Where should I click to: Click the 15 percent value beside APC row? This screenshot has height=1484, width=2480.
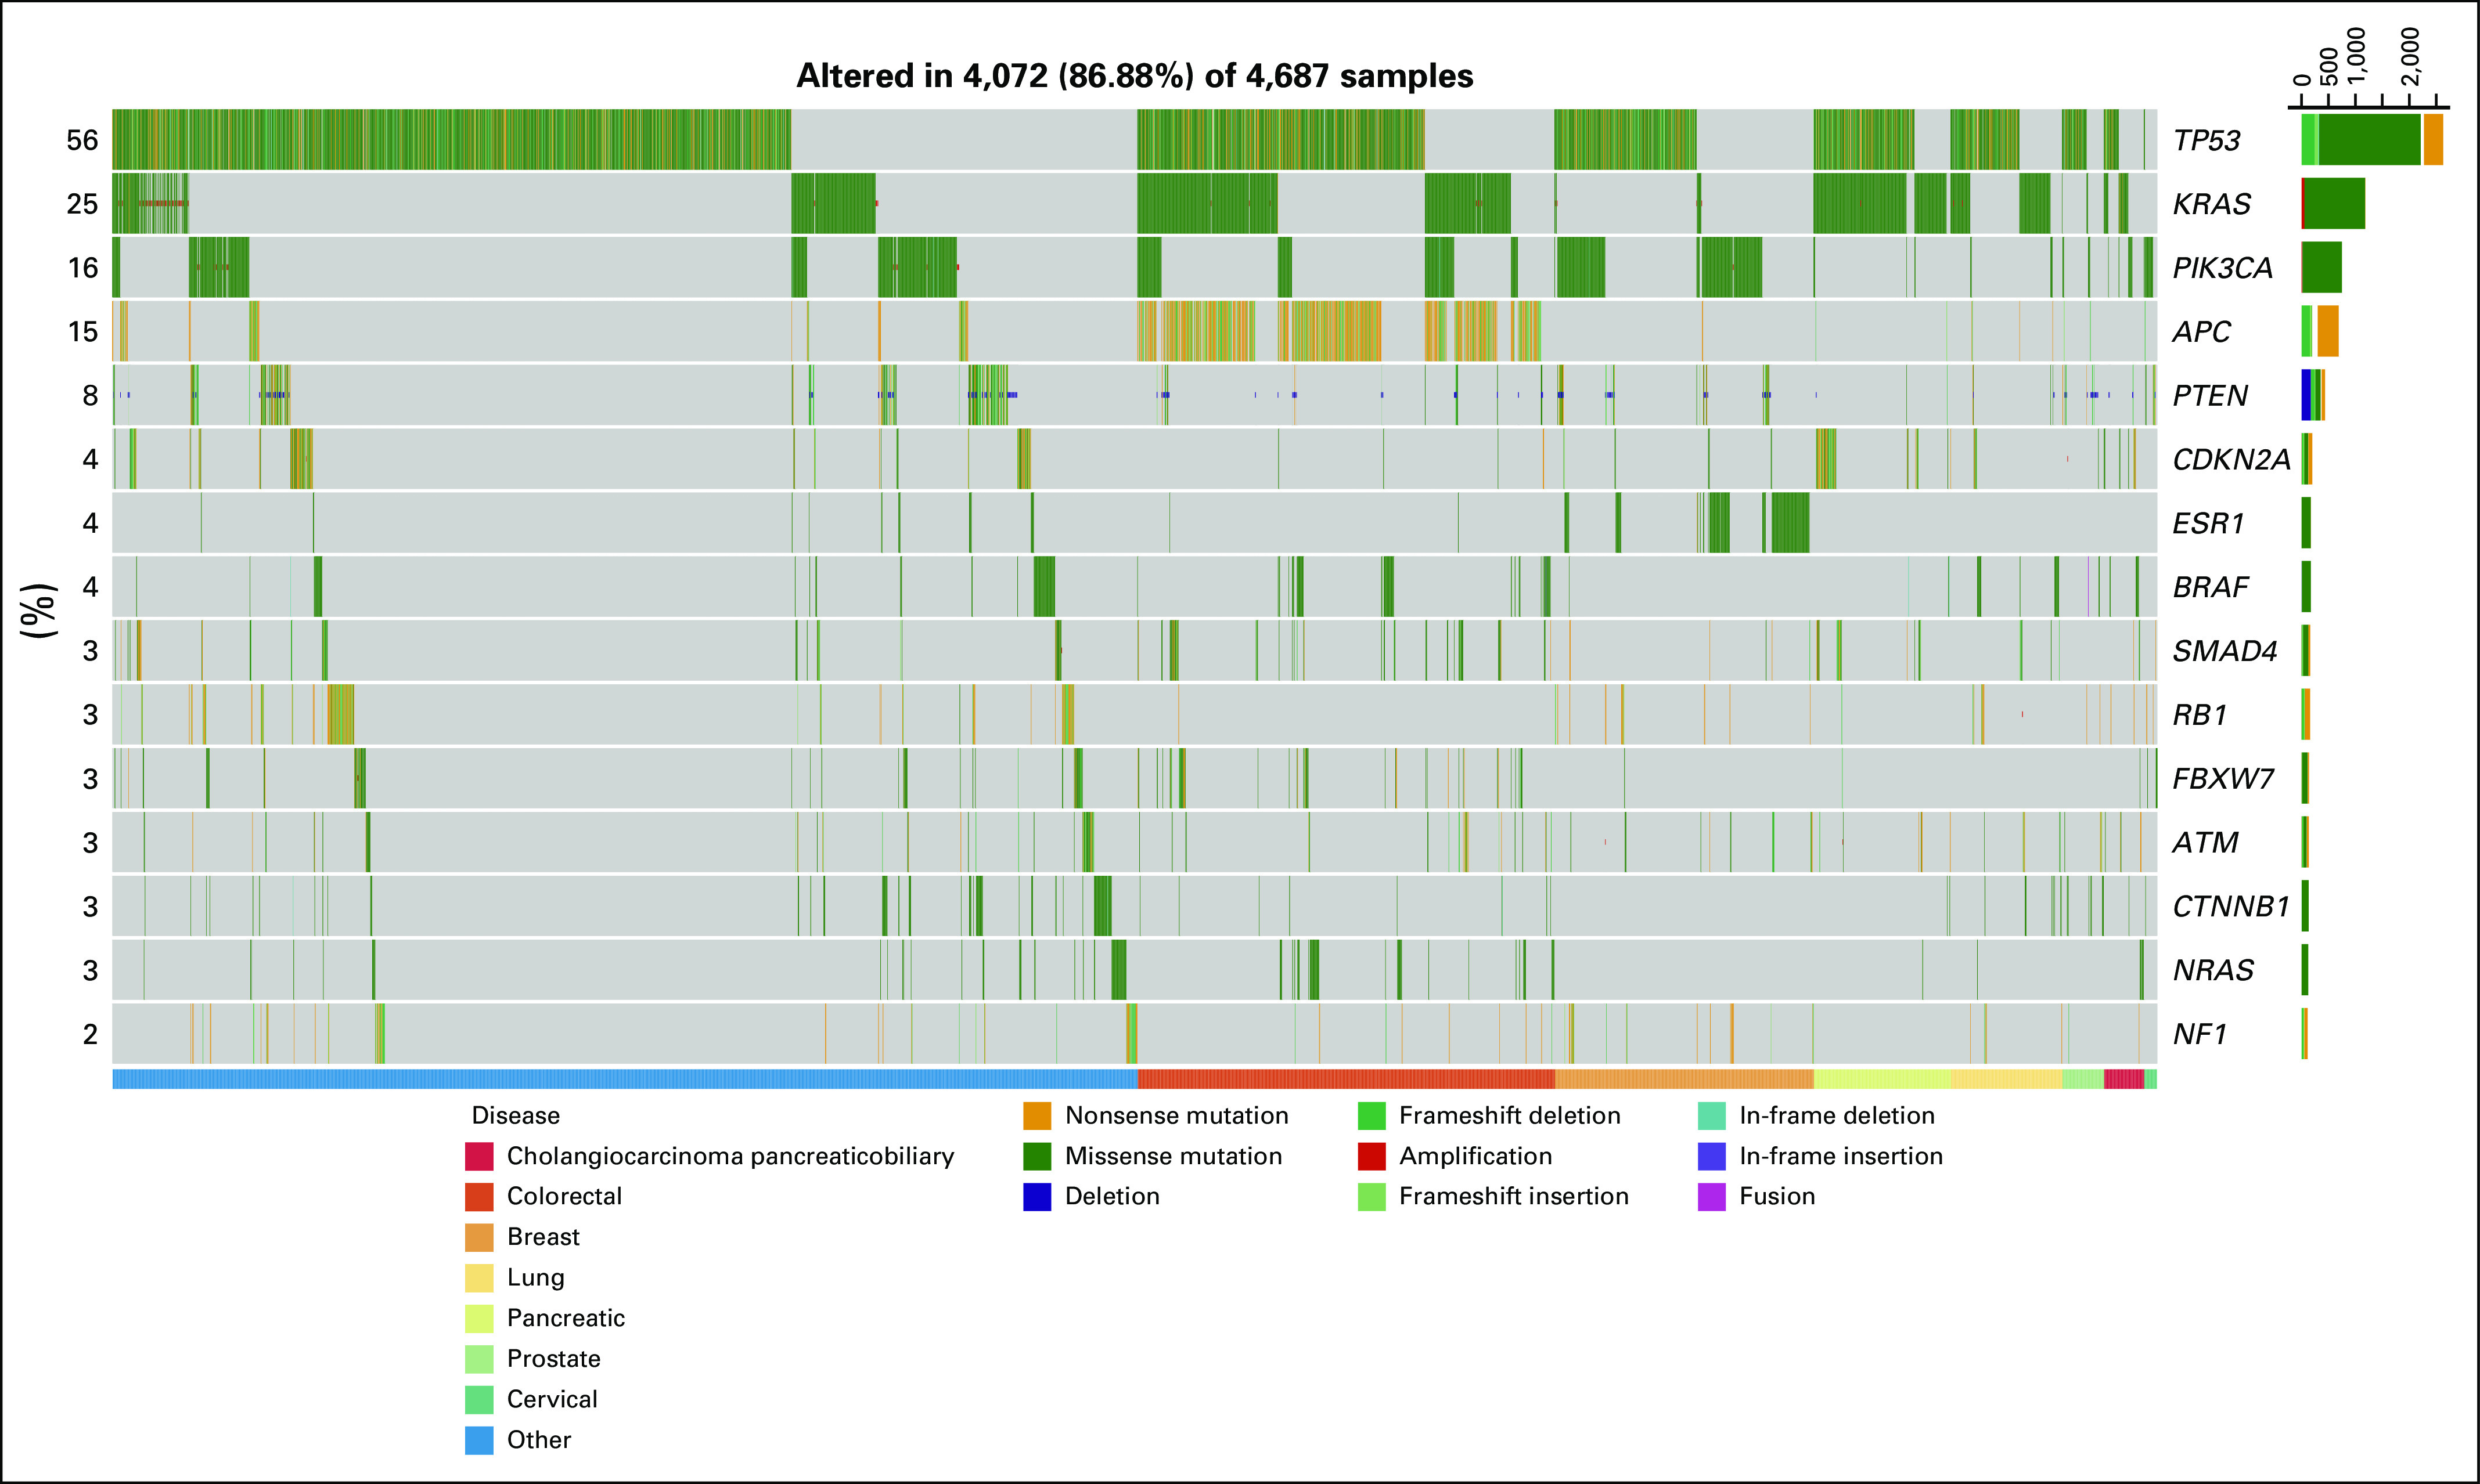(82, 332)
